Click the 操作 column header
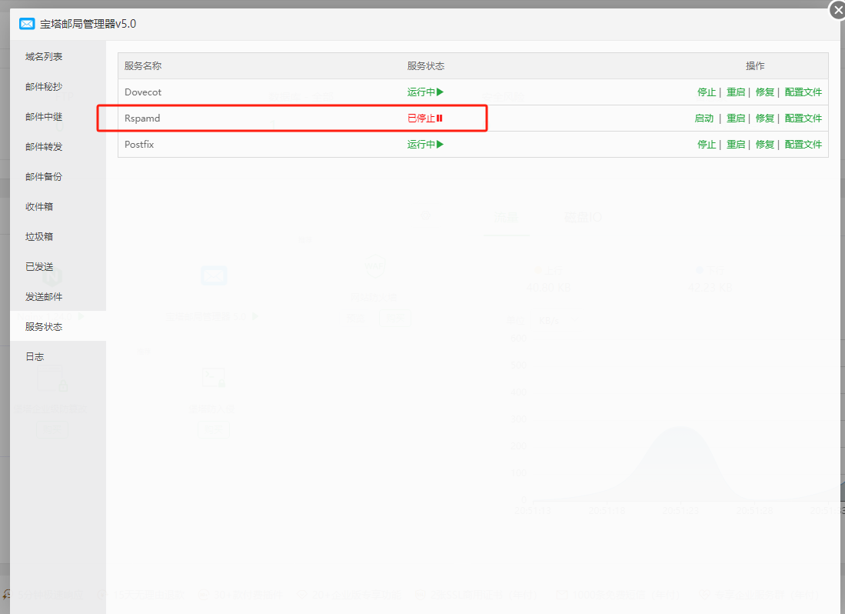 point(755,65)
